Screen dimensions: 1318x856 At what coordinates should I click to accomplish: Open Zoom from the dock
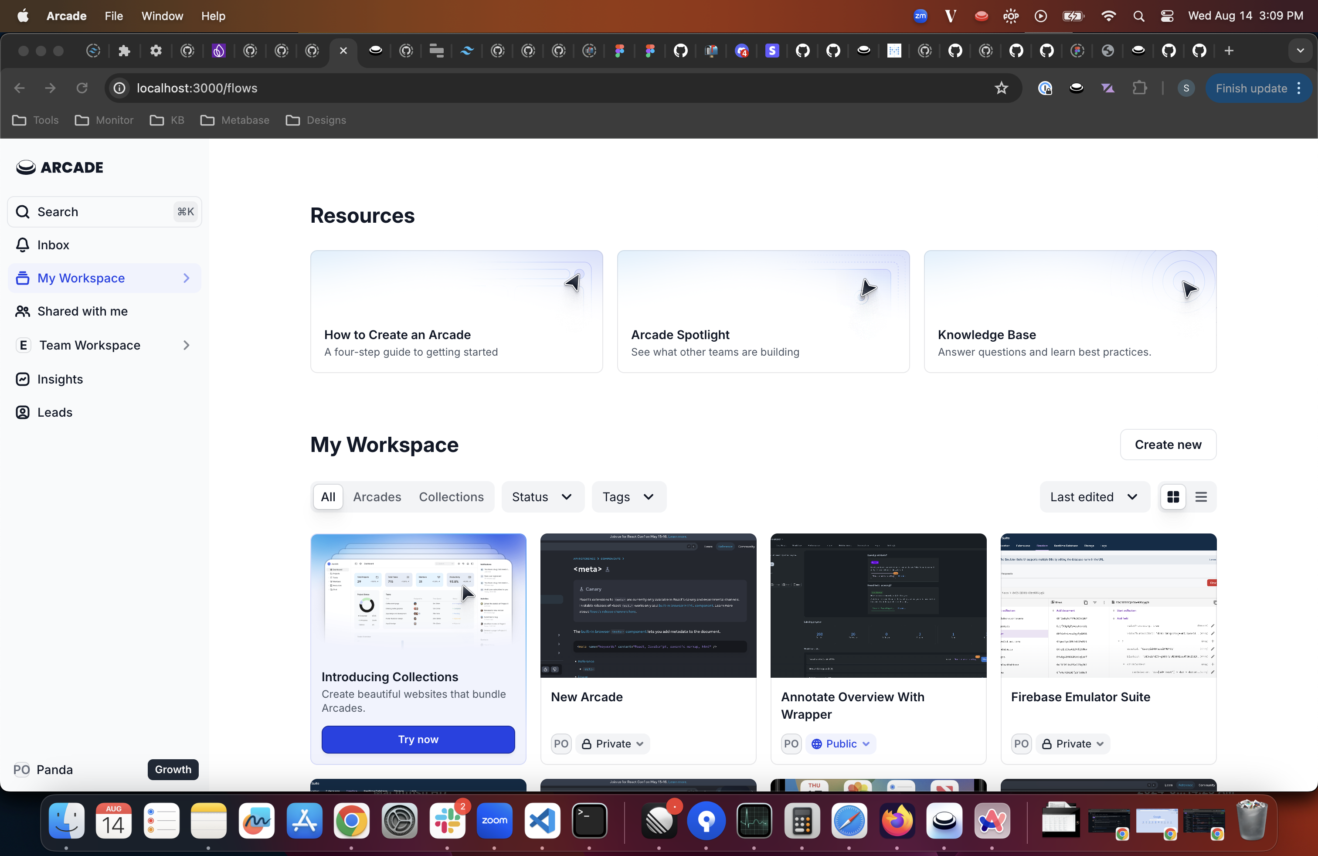pyautogui.click(x=494, y=821)
